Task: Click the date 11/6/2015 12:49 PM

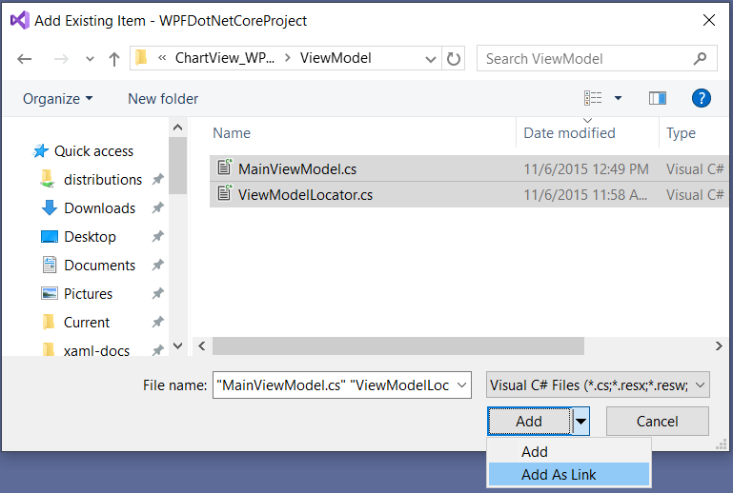Action: click(586, 169)
